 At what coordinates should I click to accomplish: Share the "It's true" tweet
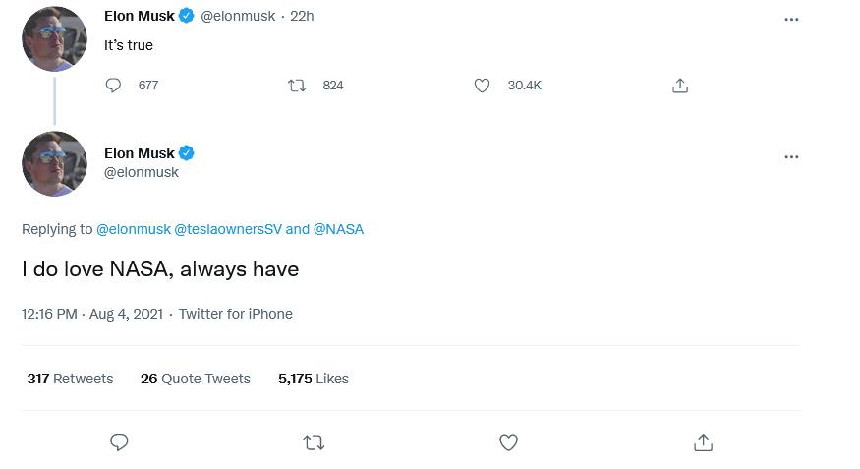pos(679,86)
